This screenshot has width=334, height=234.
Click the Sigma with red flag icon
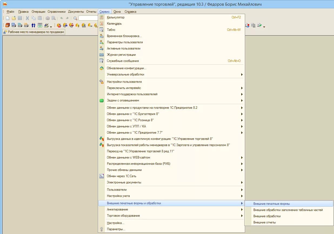pos(247,25)
